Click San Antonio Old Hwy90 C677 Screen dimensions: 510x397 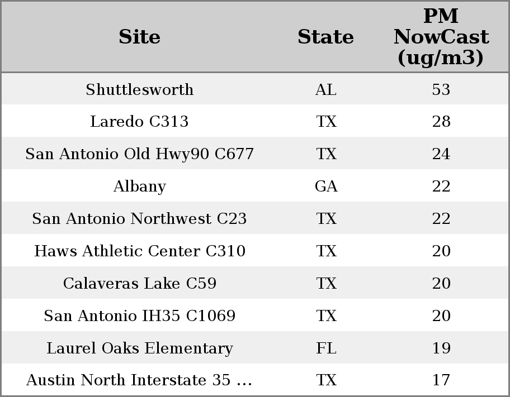click(140, 154)
